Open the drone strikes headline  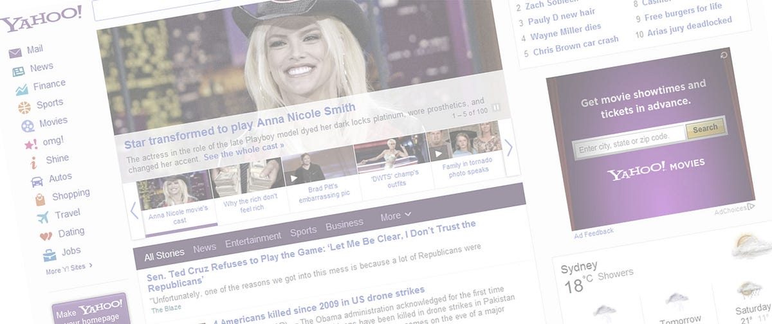[318, 305]
